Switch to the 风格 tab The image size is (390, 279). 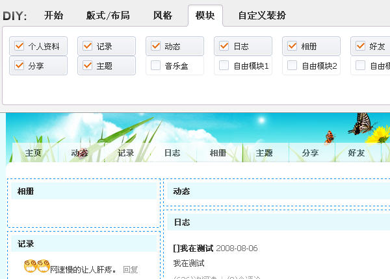pyautogui.click(x=162, y=16)
